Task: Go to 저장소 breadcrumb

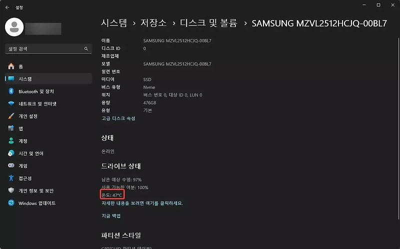Action: [x=153, y=23]
